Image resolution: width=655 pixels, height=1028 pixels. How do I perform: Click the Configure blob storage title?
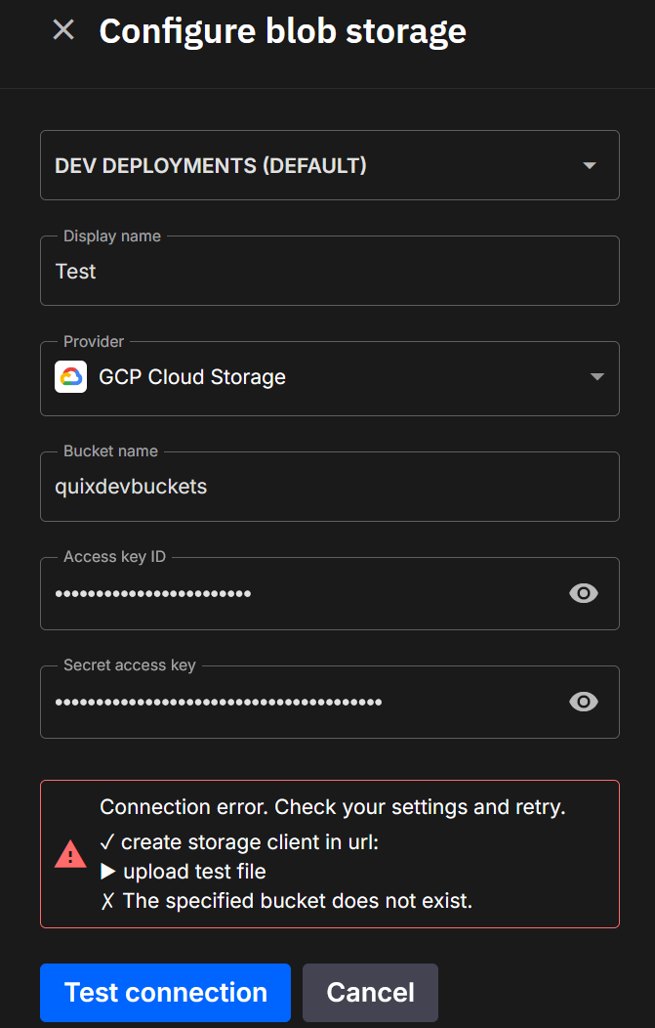(282, 31)
